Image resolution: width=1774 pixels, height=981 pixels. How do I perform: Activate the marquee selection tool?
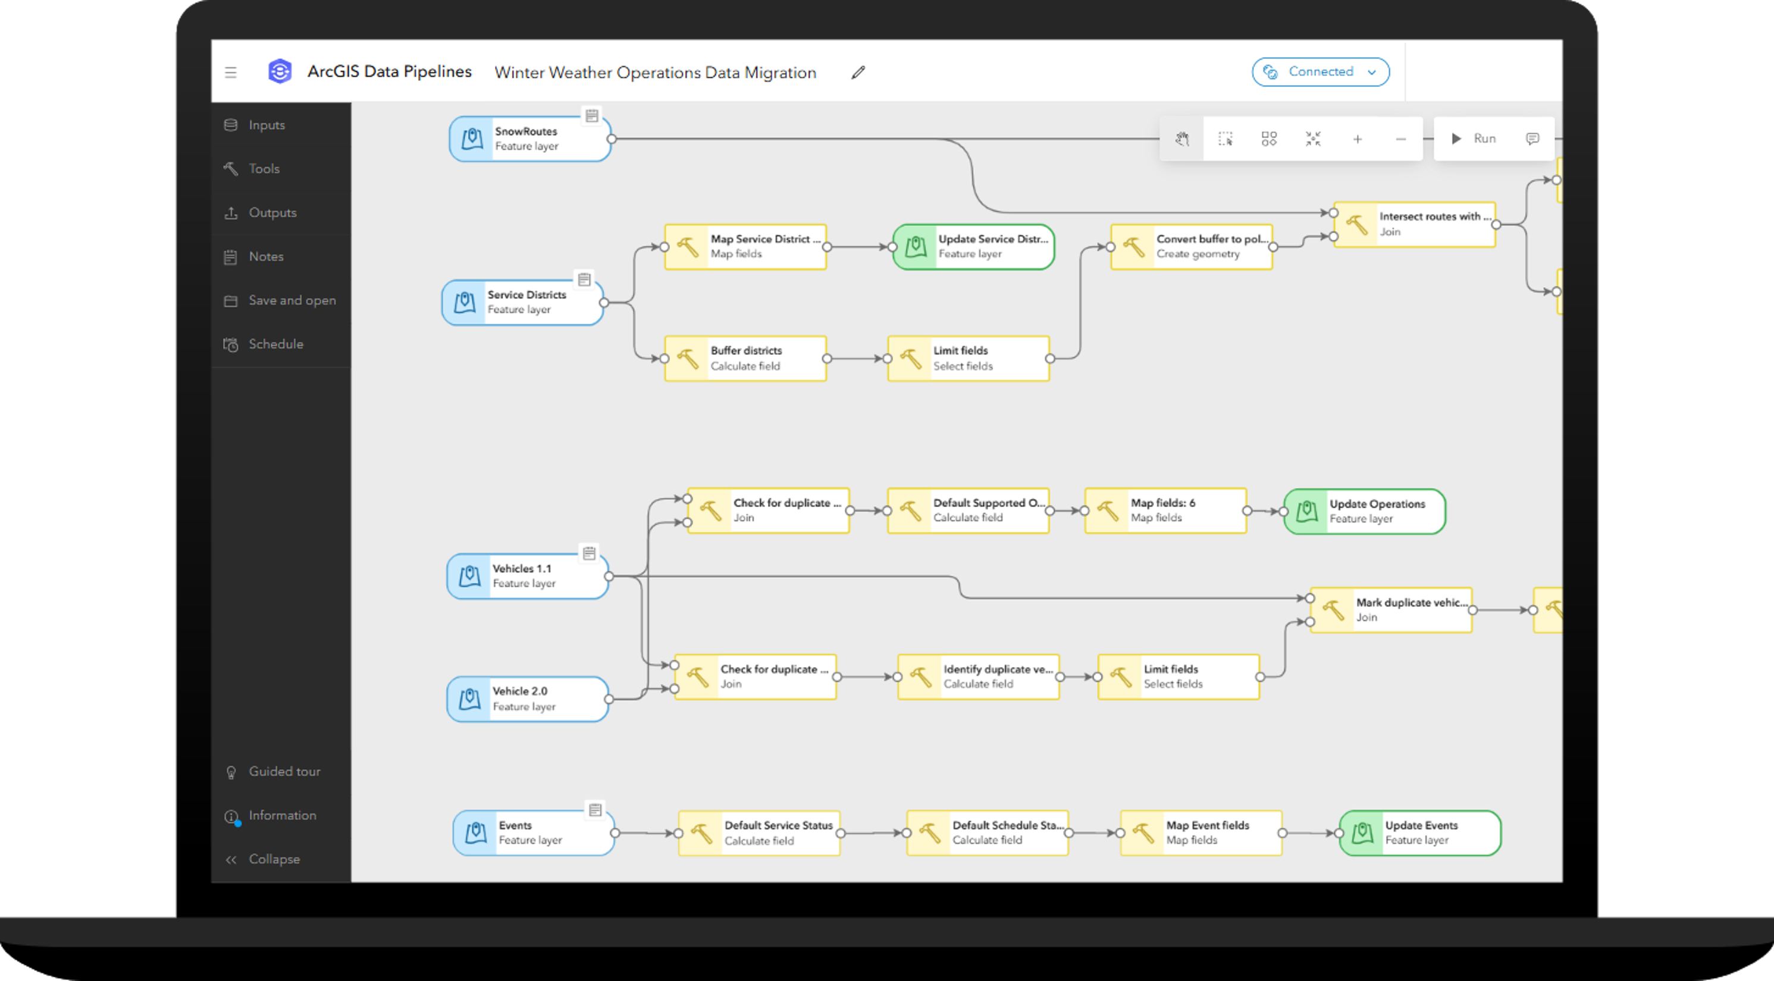pyautogui.click(x=1225, y=139)
